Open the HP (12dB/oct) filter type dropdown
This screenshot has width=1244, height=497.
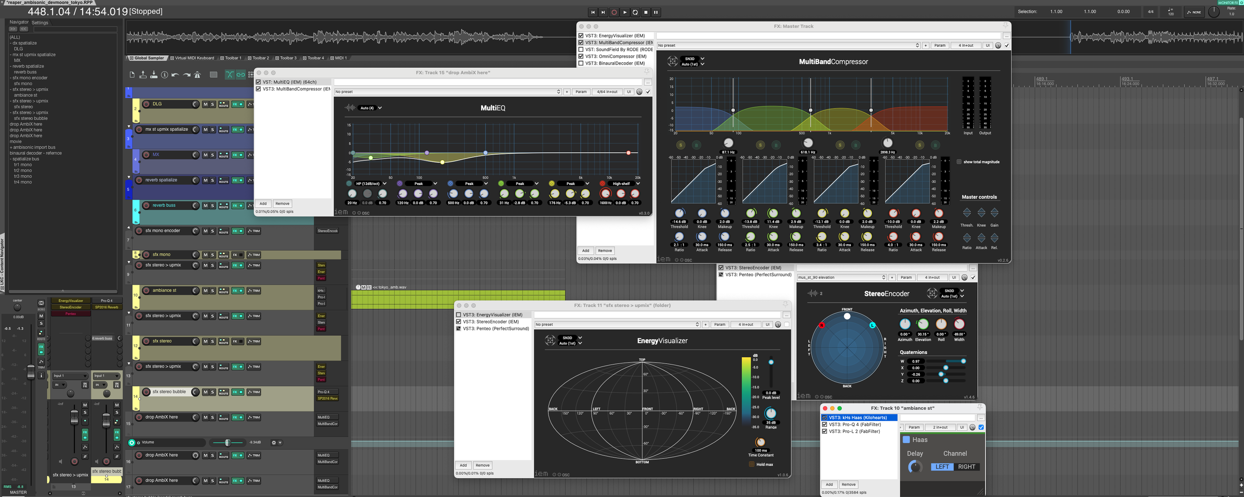coord(371,184)
